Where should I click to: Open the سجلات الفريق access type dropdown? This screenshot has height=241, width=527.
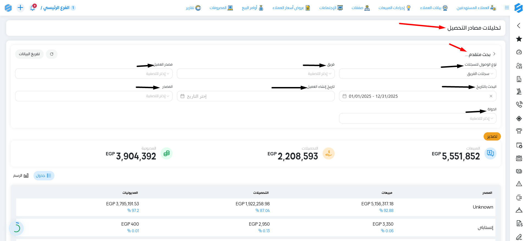point(418,74)
